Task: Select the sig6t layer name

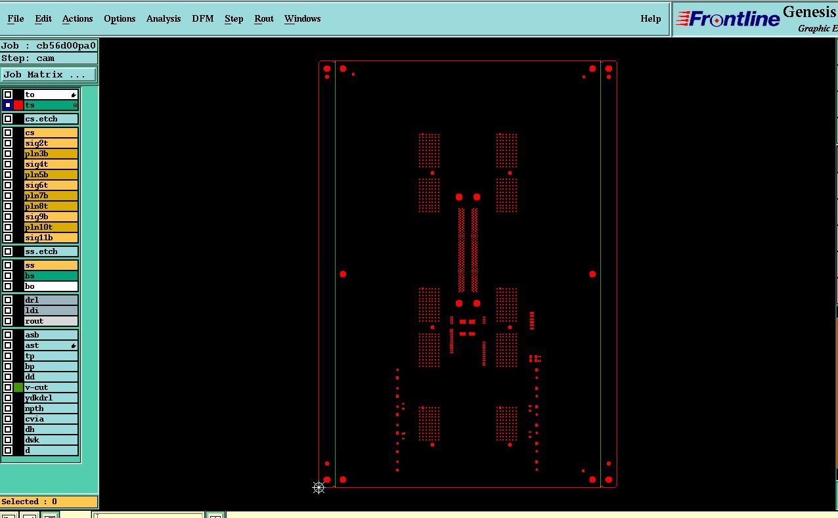Action: [x=51, y=185]
